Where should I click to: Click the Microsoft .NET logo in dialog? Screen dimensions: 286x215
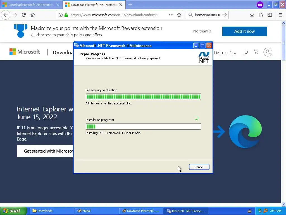click(204, 57)
